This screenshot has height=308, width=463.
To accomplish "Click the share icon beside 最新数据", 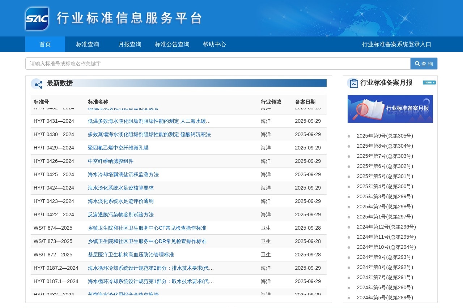I will (37, 84).
